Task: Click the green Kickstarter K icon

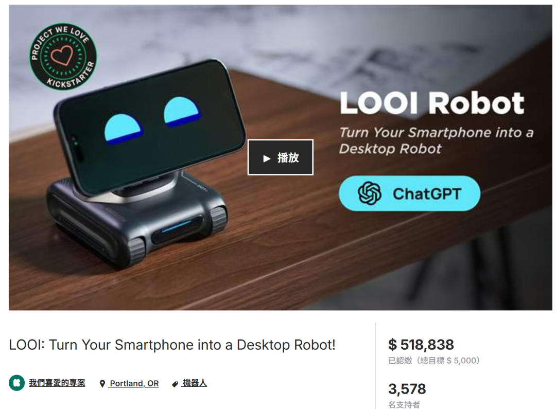Action: coord(16,383)
